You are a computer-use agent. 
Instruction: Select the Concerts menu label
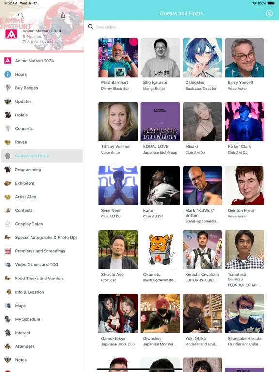click(x=24, y=128)
